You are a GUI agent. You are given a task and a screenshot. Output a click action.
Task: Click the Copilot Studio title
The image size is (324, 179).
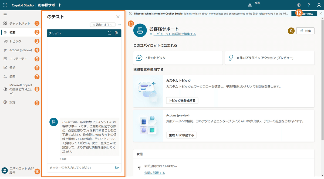tap(23, 5)
